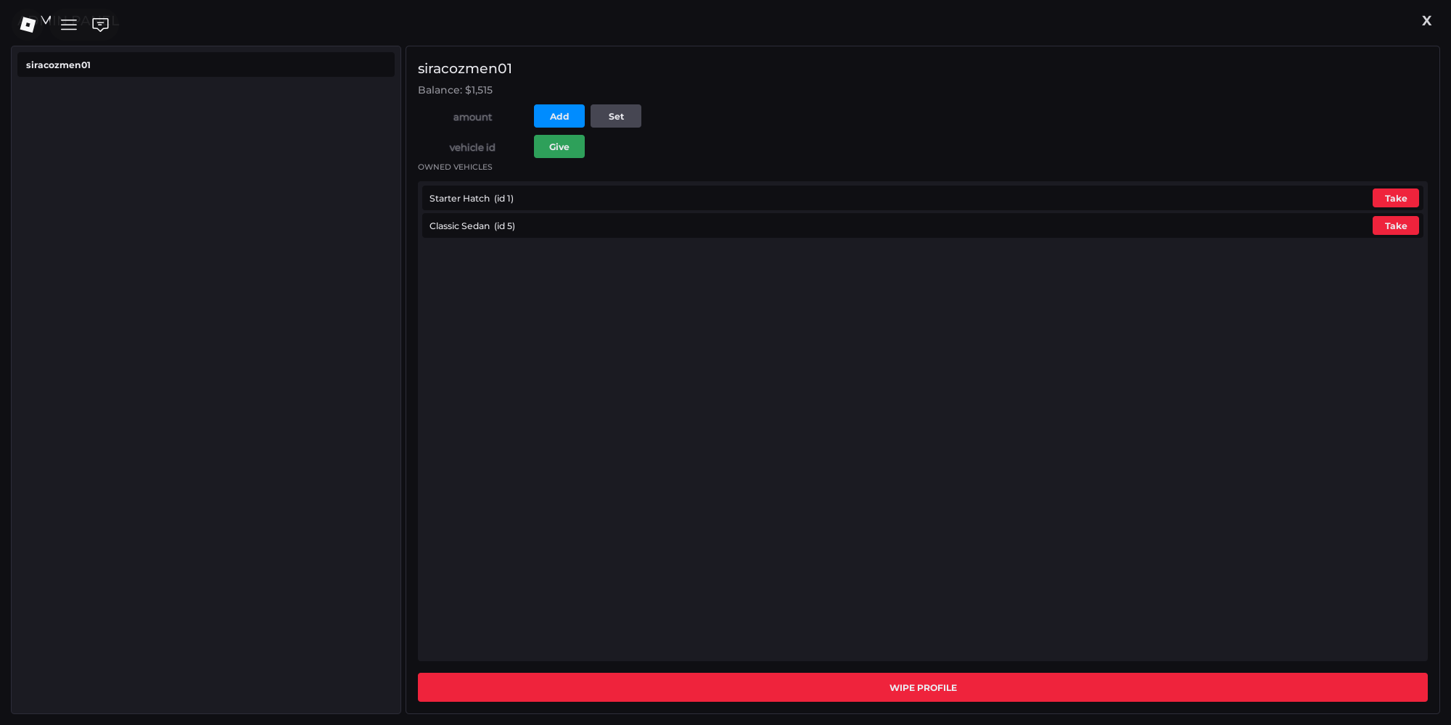Viewport: 1451px width, 725px height.
Task: Select the Starter Hatch (id 1) row
Action: point(923,198)
